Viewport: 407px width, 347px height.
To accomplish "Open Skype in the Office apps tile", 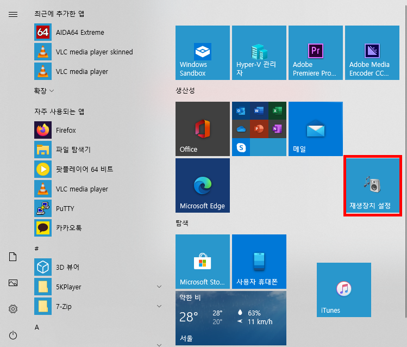I will [x=241, y=147].
